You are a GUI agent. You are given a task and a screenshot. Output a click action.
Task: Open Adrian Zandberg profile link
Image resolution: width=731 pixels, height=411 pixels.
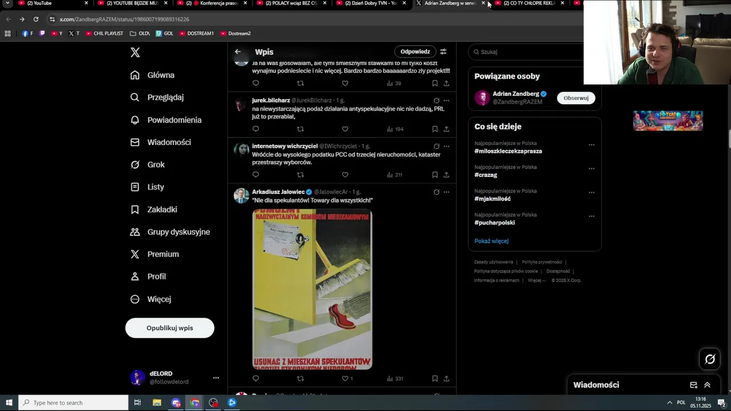point(516,94)
